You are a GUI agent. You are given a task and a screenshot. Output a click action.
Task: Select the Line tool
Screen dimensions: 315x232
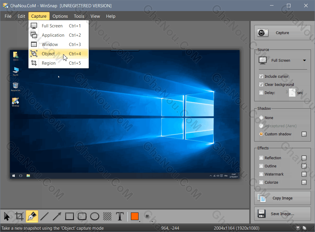click(44, 216)
